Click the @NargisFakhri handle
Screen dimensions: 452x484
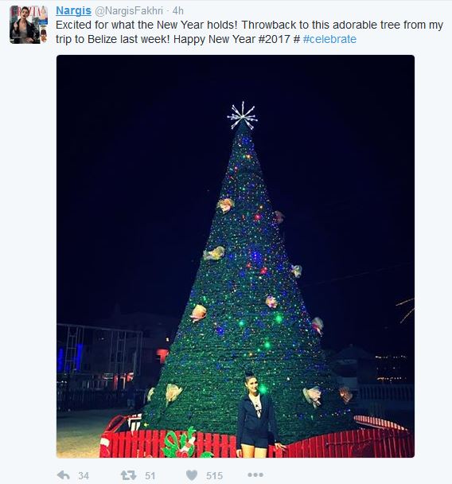pyautogui.click(x=129, y=11)
